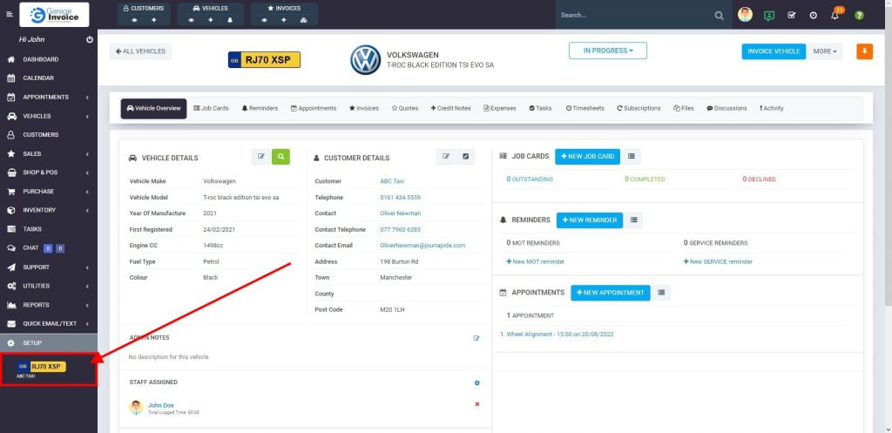Viewport: 892px width, 433px height.
Task: Open Calendar in sidebar
Action: [49, 78]
